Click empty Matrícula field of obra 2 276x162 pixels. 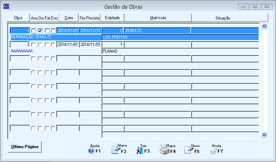(157, 45)
